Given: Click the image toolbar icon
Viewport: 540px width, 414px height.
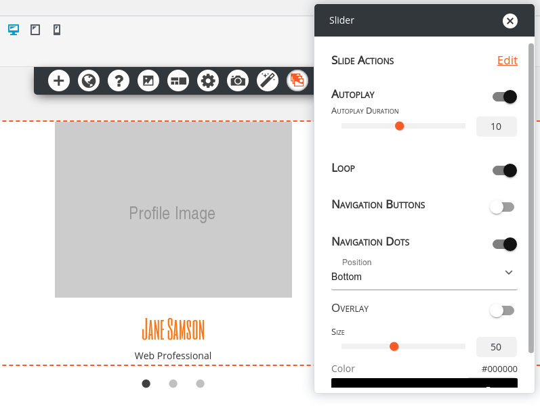Looking at the screenshot, I should point(148,80).
